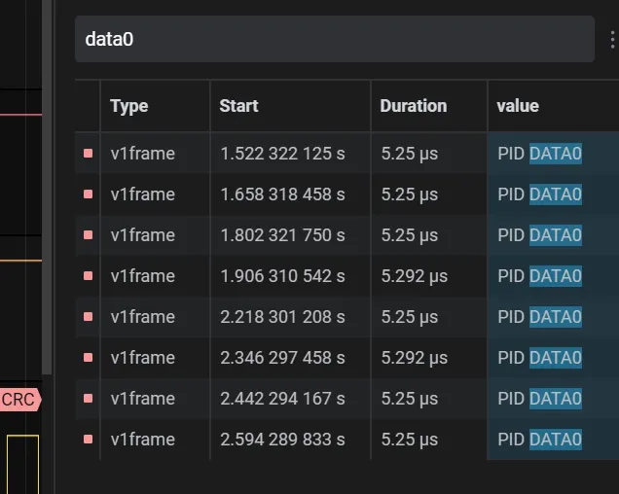Click the value column header
Screen dimensions: 619x494
point(517,106)
